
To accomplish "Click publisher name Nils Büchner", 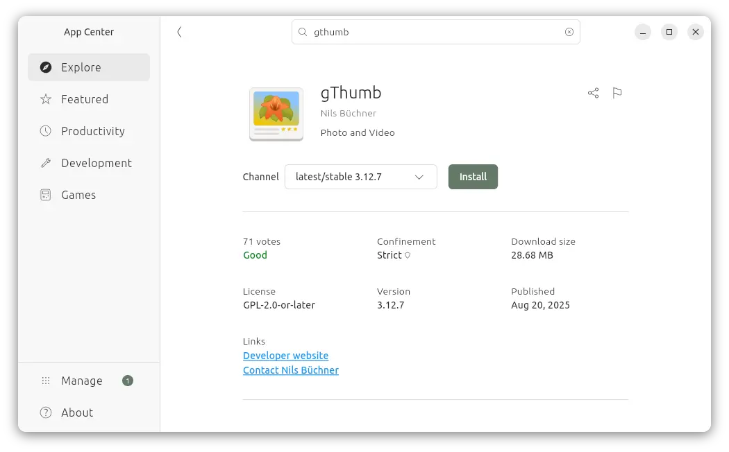I will point(349,114).
